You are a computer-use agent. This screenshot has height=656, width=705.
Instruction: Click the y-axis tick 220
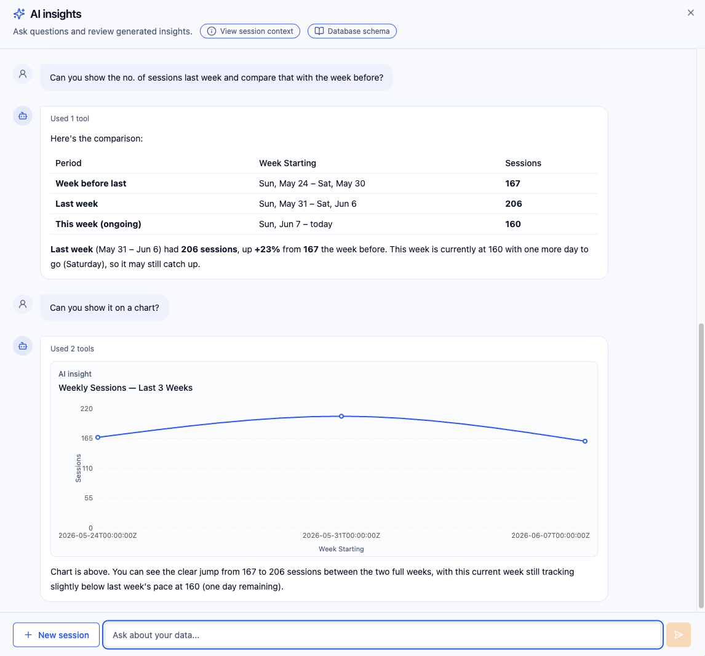[x=86, y=409]
